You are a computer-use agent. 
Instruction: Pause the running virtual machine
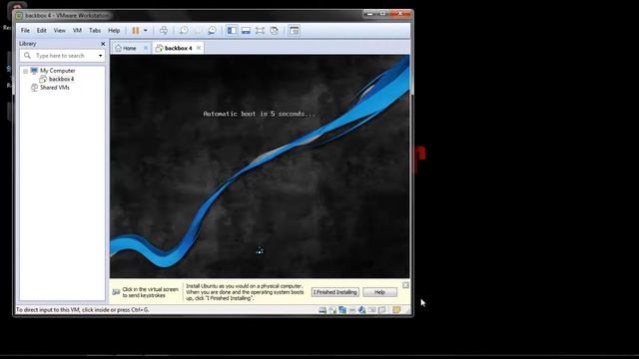click(136, 31)
